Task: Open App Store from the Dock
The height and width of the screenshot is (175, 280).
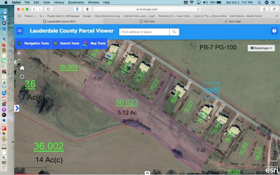Action: tap(4, 93)
